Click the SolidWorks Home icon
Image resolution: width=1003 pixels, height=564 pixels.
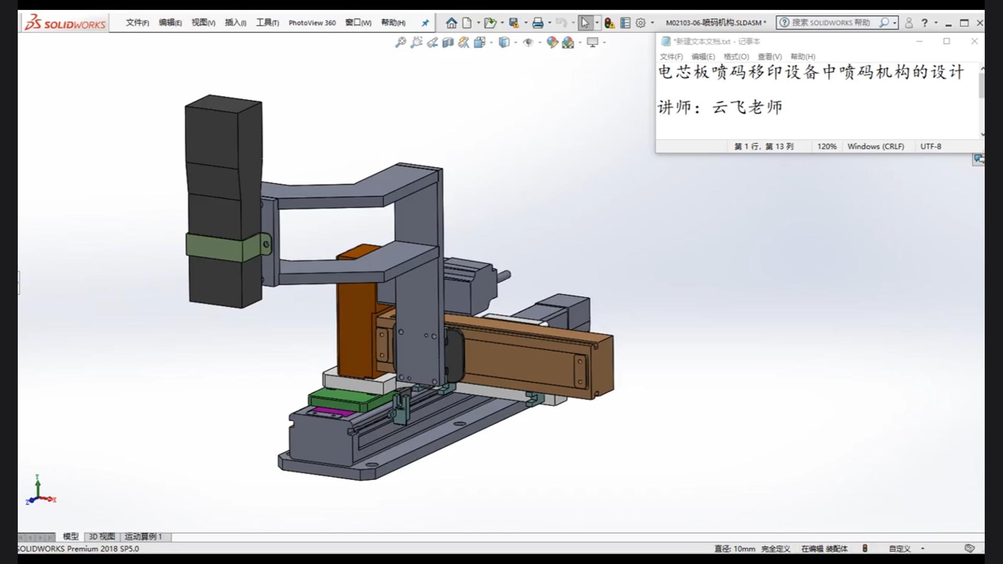pos(451,22)
